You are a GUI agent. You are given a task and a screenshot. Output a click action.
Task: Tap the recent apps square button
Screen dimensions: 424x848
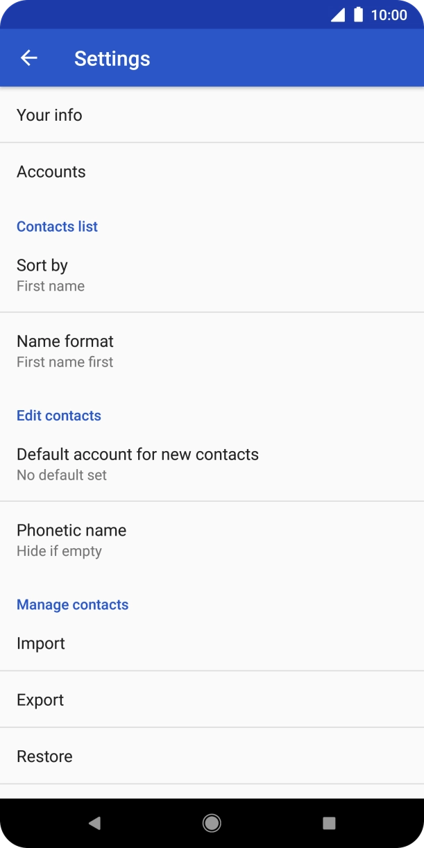(x=329, y=823)
